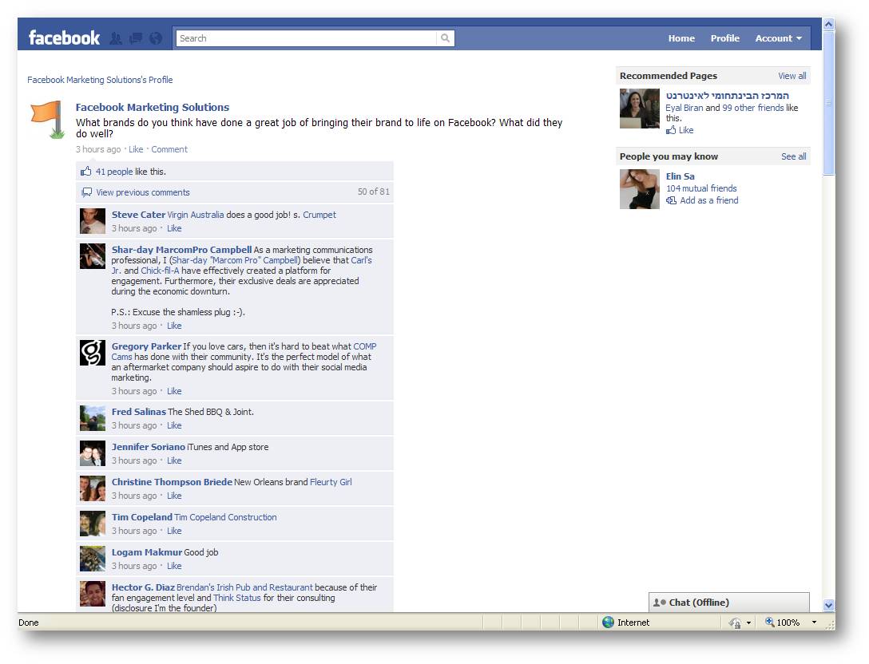Open the 104 mutual friends link
This screenshot has height=664, width=869.
point(701,188)
